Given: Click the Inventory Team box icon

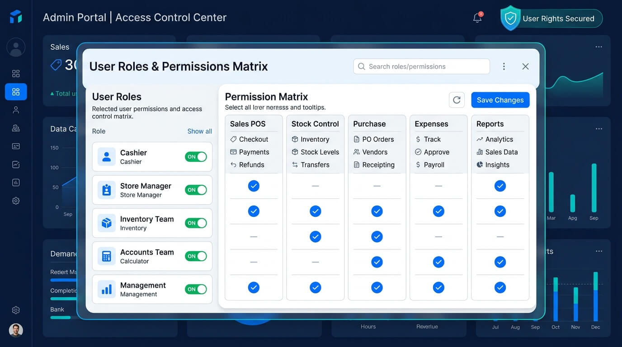Looking at the screenshot, I should pyautogui.click(x=107, y=223).
